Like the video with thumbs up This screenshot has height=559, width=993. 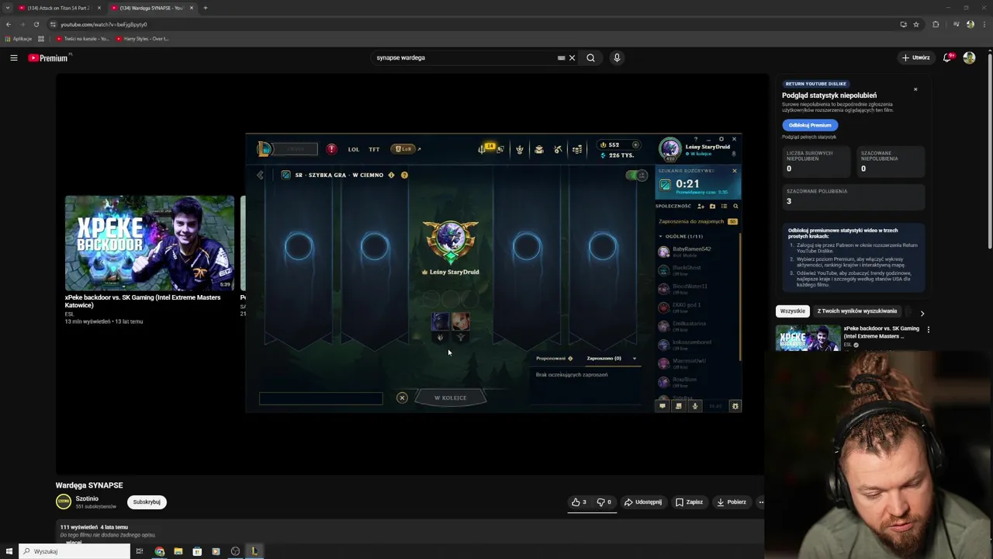tap(579, 502)
